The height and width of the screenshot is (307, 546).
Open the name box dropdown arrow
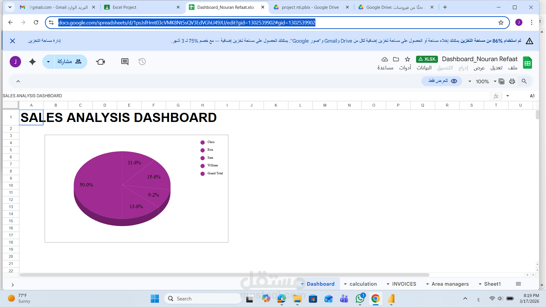click(x=508, y=96)
